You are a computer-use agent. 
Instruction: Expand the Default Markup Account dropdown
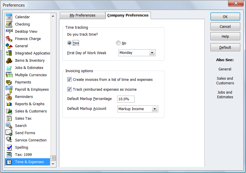pyautogui.click(x=155, y=109)
